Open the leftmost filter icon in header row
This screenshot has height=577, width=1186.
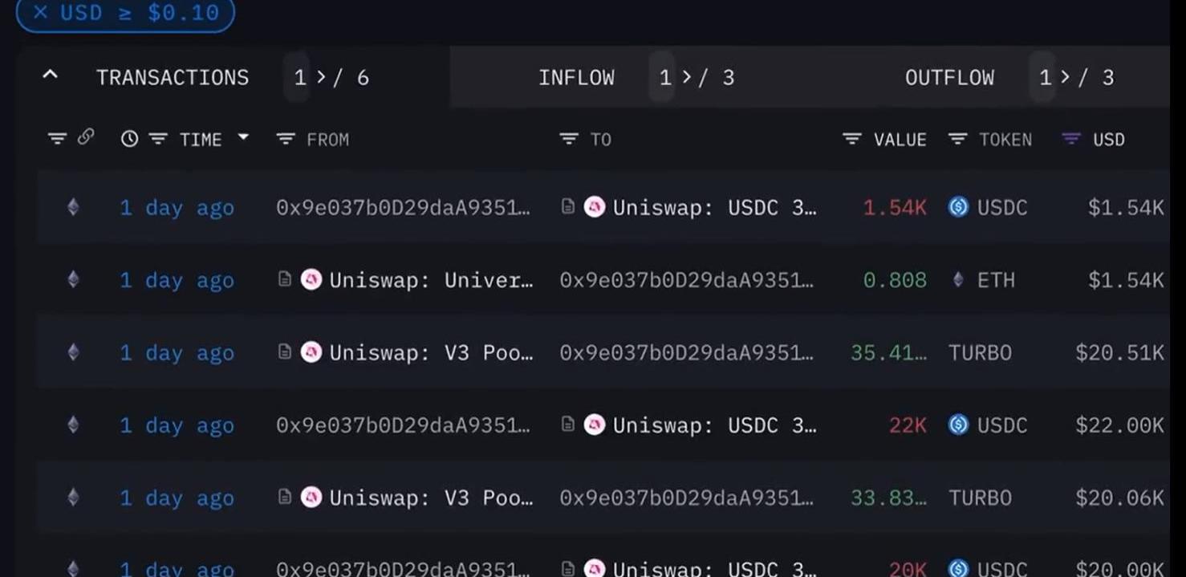pos(57,140)
